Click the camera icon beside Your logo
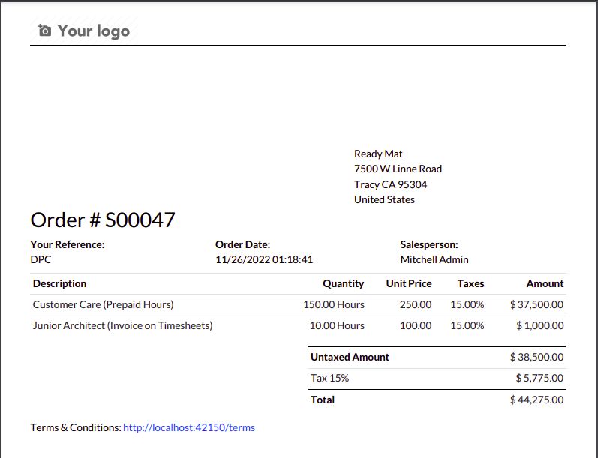The image size is (598, 458). [44, 31]
